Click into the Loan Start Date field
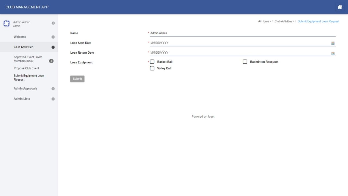Viewport: 348px width, 196px height. [x=239, y=43]
